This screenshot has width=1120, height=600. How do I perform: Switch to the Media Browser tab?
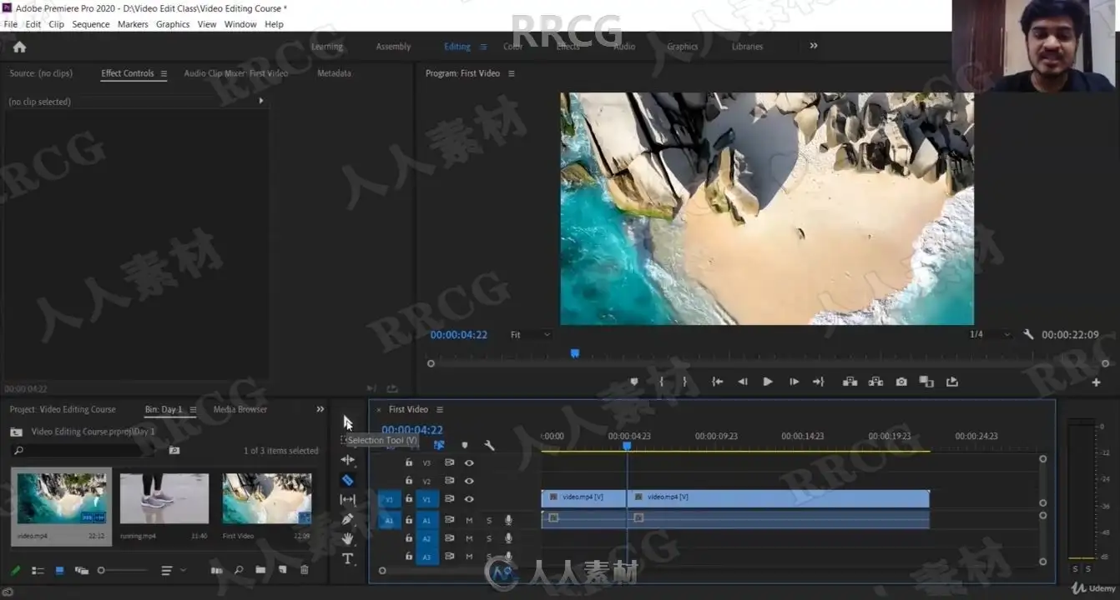240,409
